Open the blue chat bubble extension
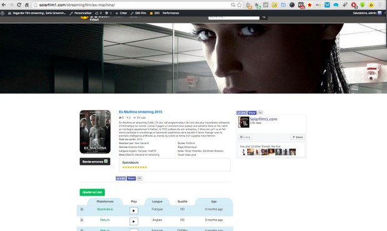 (336, 5)
